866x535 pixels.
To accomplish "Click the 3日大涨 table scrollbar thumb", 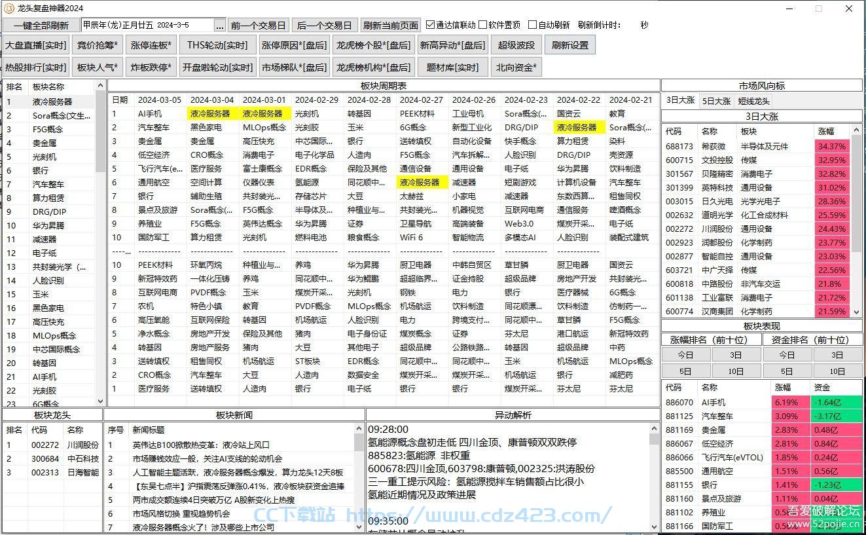I will pos(857,194).
